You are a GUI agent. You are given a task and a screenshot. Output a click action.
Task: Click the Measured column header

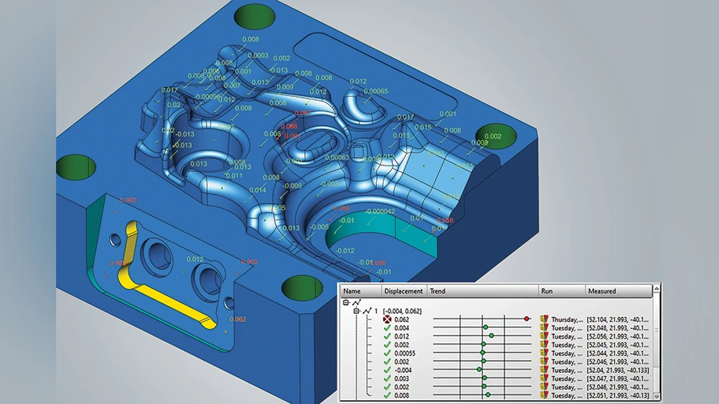pos(602,290)
